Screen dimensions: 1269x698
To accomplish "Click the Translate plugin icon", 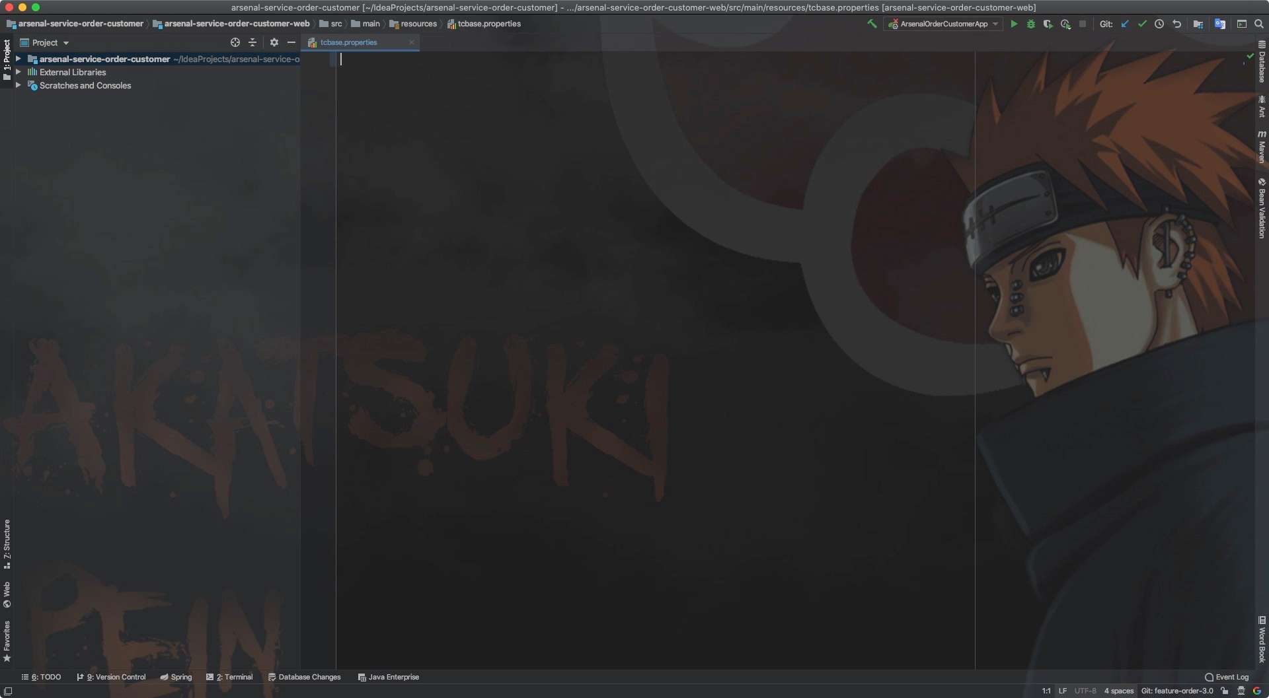I will 1220,24.
